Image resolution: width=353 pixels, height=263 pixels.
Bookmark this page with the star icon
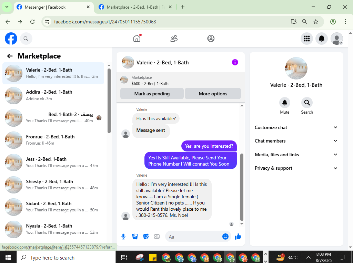(x=316, y=22)
